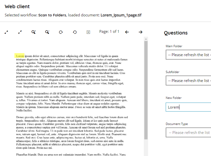Go to the previous page arrow
The image size is (211, 156).
127,32
